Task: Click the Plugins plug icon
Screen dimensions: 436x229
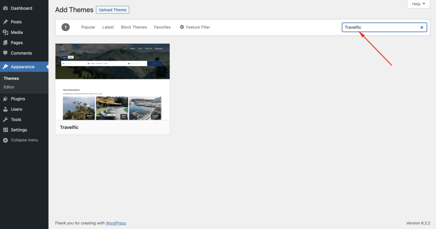Action: pos(5,99)
